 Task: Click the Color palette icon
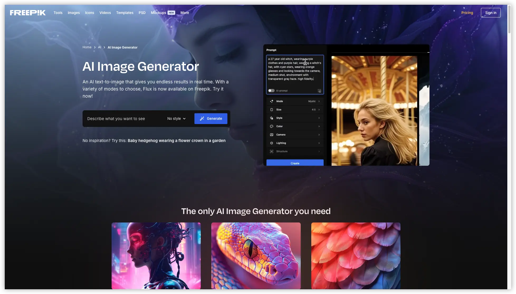coord(271,126)
